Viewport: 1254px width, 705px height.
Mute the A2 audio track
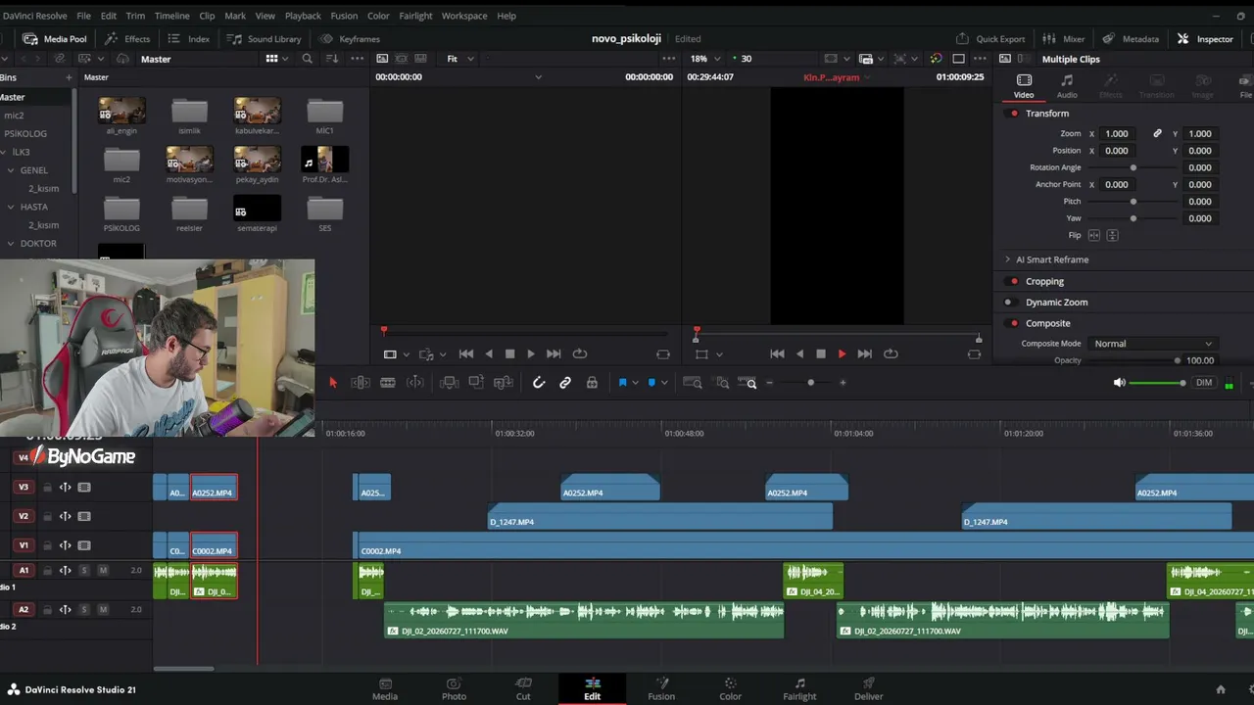tap(103, 609)
